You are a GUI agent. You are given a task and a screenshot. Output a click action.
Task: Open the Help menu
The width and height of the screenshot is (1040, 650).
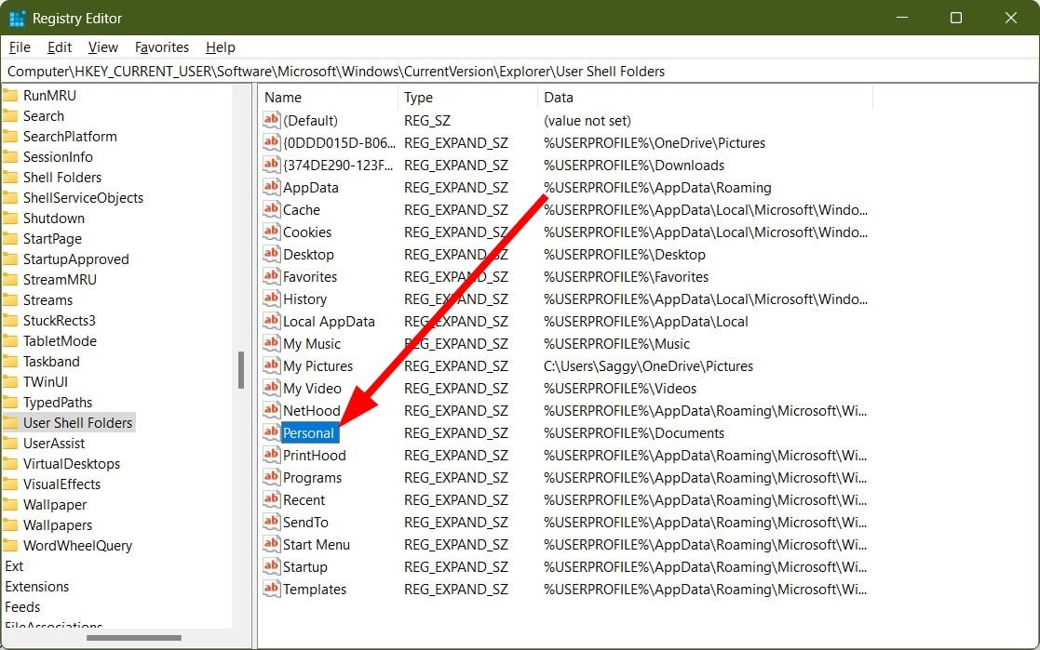point(221,47)
